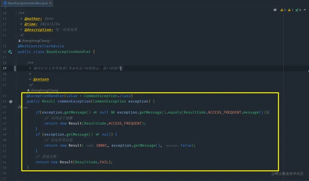Select the BaseExceptionHandler.java editor tab
This screenshot has height=181, width=309.
pyautogui.click(x=27, y=3)
